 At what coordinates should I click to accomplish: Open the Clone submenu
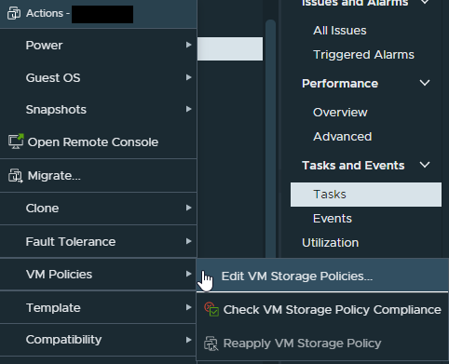pos(98,209)
